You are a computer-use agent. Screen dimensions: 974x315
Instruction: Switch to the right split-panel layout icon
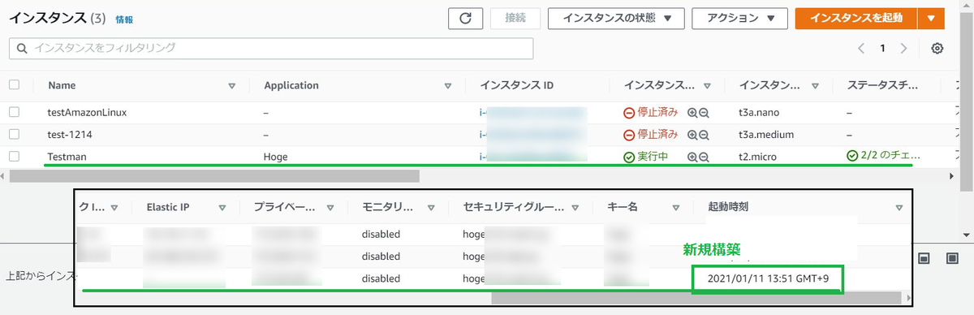[x=952, y=258]
